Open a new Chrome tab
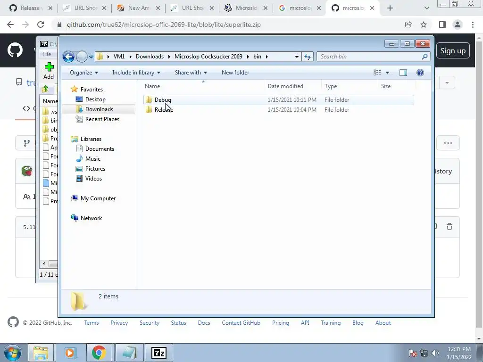The width and height of the screenshot is (483, 362). coord(390,8)
